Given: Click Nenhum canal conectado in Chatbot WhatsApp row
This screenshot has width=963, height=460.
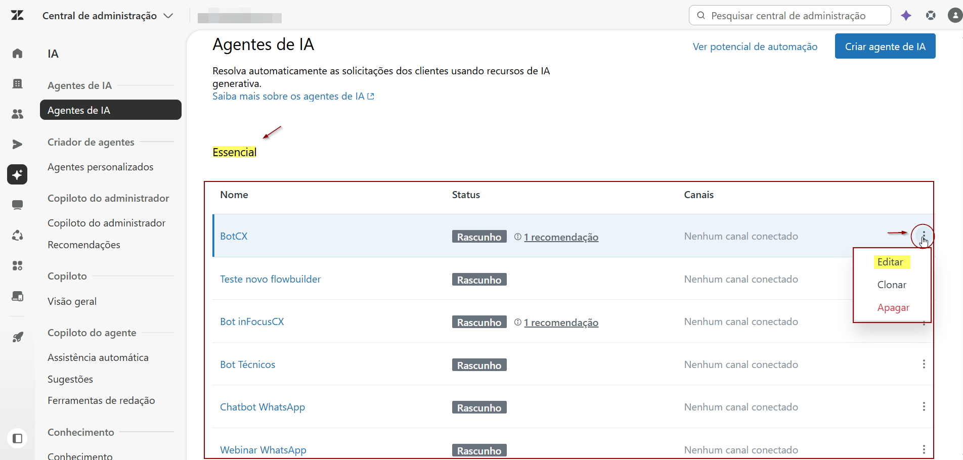Looking at the screenshot, I should [741, 407].
